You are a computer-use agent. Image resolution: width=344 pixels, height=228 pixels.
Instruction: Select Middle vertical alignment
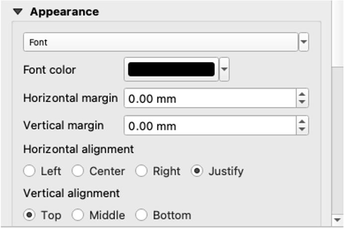click(78, 215)
